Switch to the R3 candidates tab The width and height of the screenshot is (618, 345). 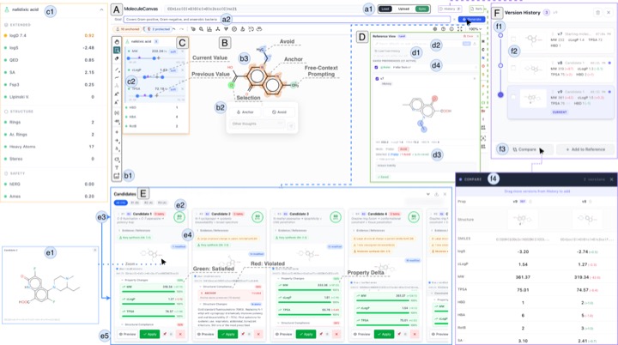click(162, 203)
